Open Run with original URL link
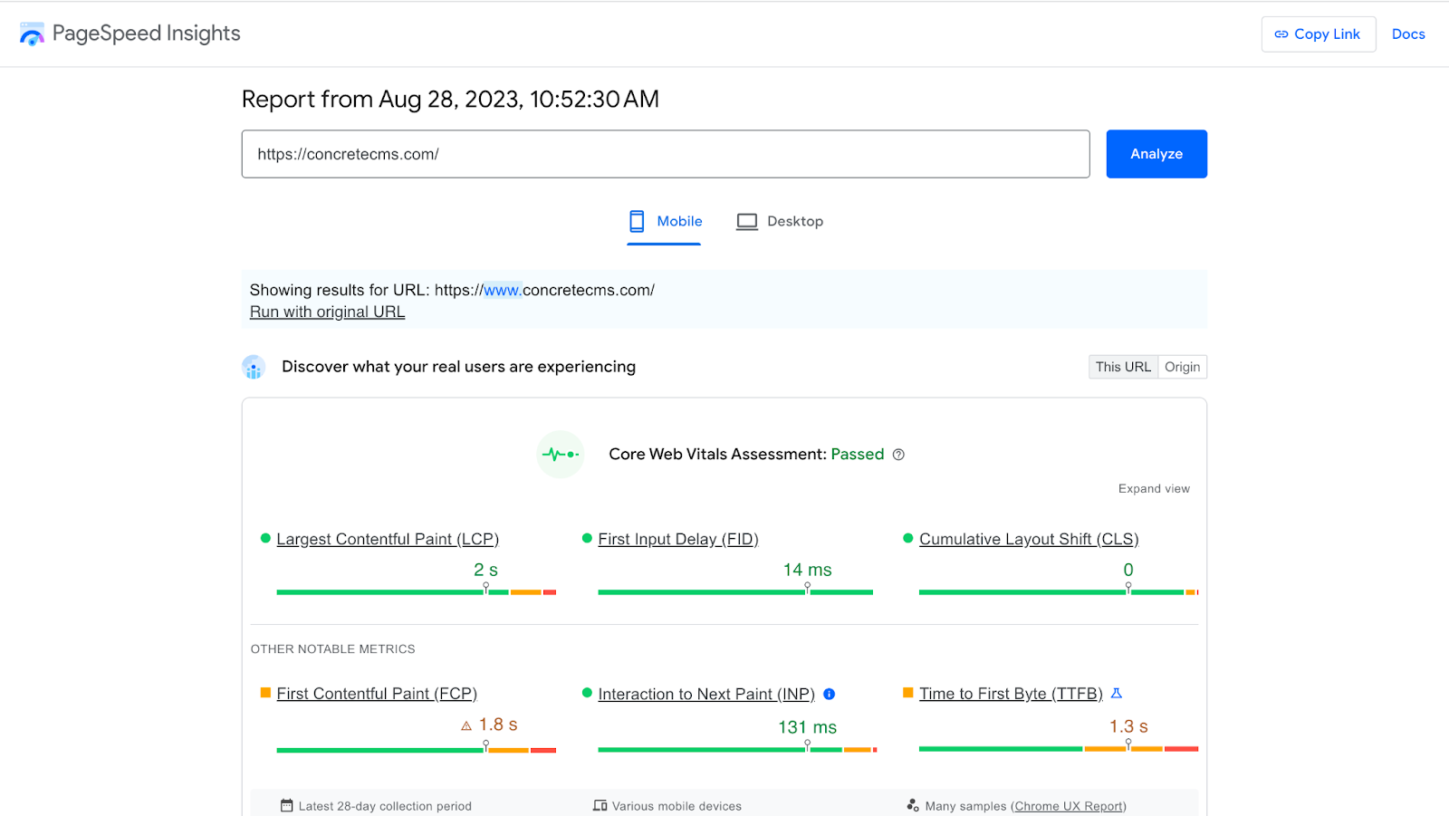Screen dimensions: 1449x816 (x=327, y=311)
